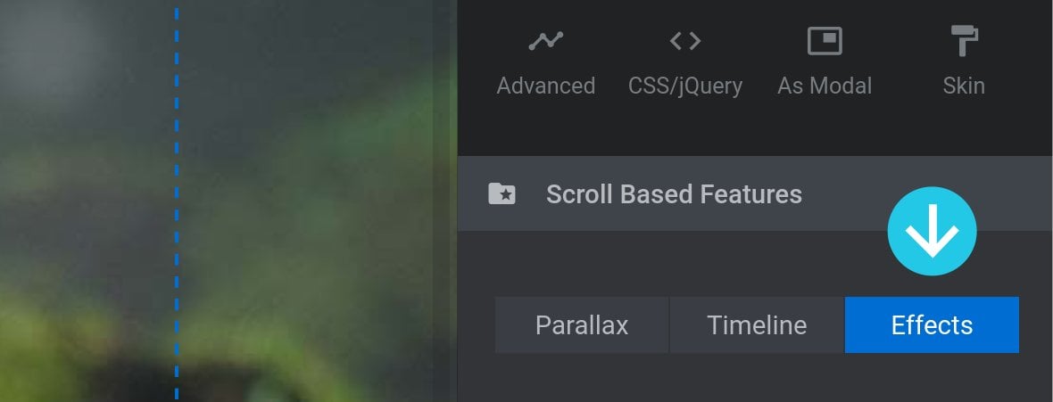
Task: Toggle the Scroll Based Features header bar
Action: (755, 194)
